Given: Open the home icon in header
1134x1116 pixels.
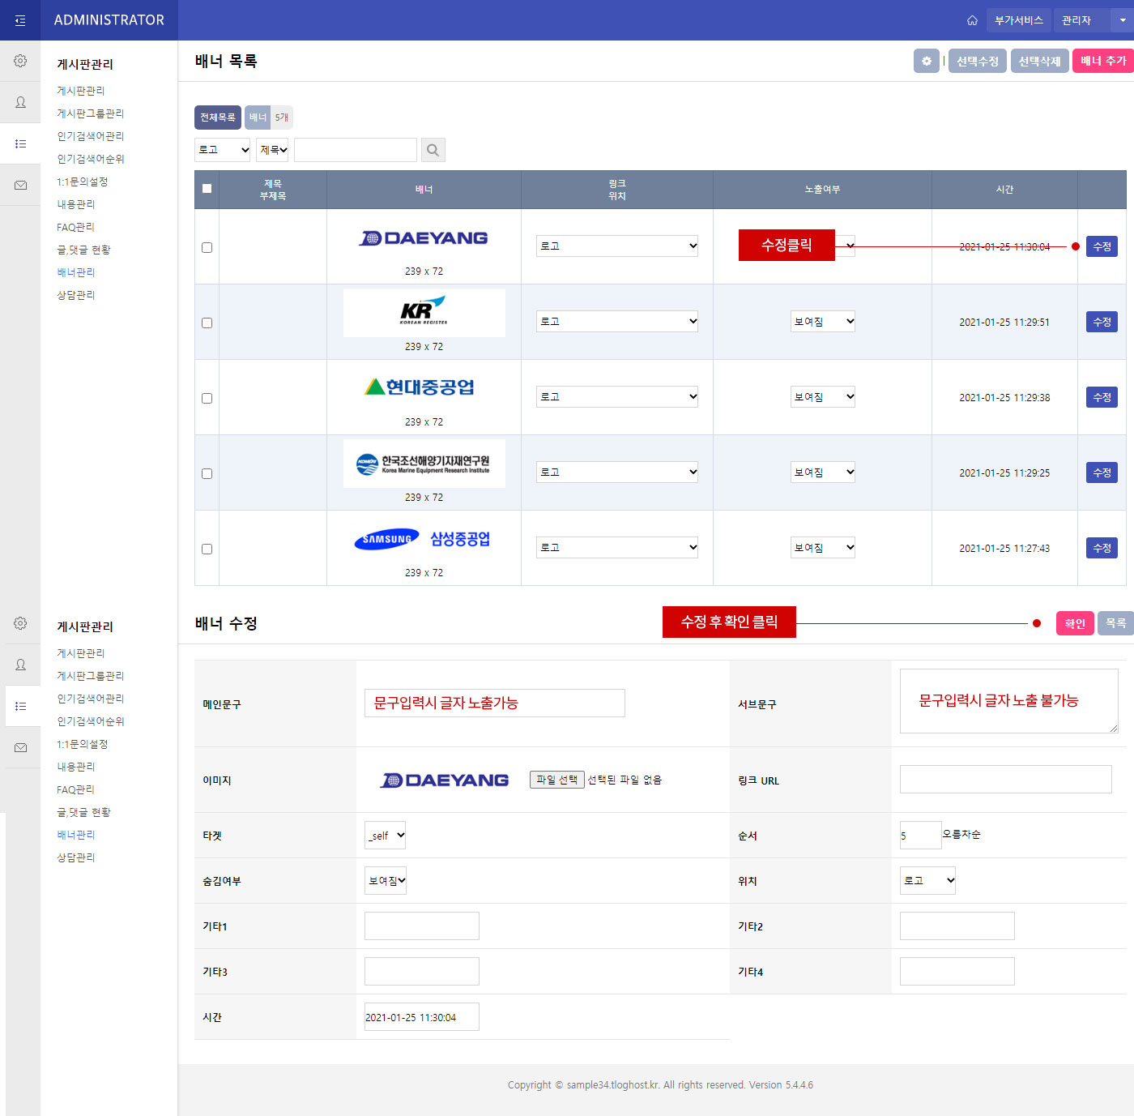Looking at the screenshot, I should pos(972,20).
